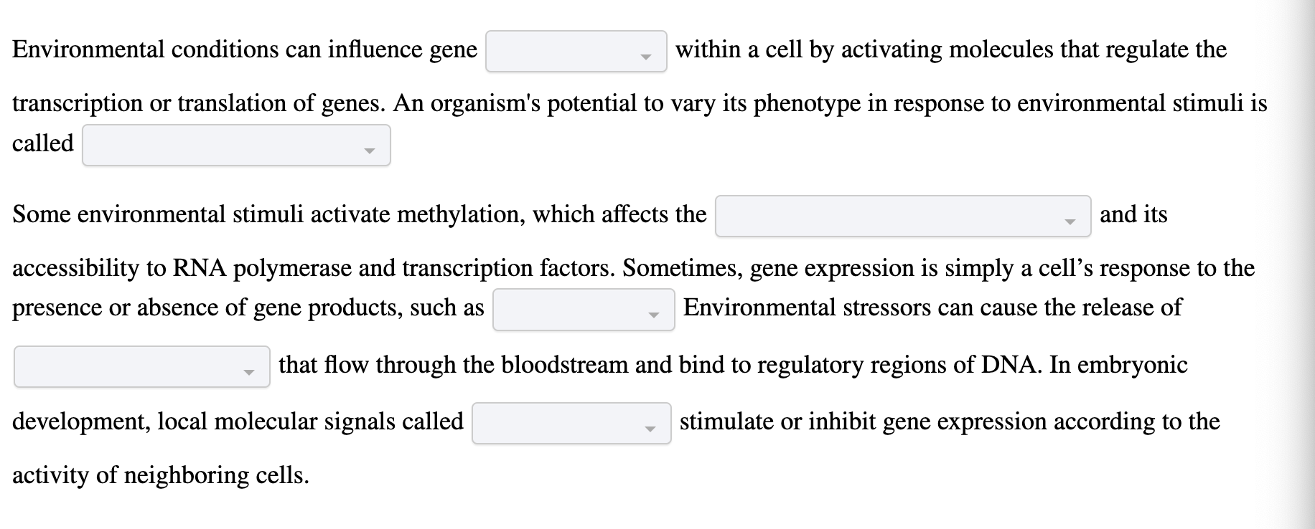Screen dimensions: 1315x529
Task: Click the arrow icon in the embryonic development blank
Action: click(650, 428)
